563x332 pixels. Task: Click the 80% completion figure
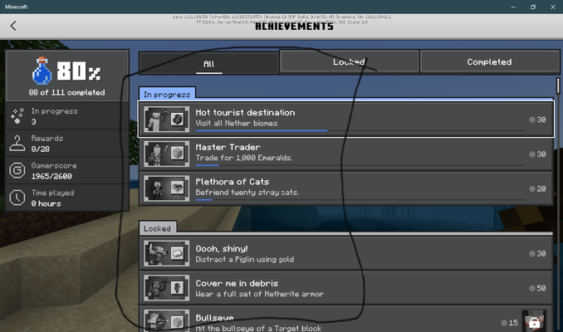click(79, 71)
